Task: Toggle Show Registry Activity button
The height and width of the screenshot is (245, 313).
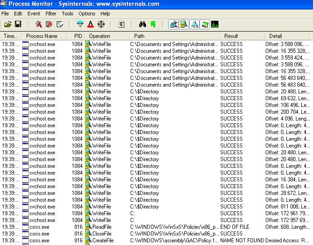Action: point(173,24)
